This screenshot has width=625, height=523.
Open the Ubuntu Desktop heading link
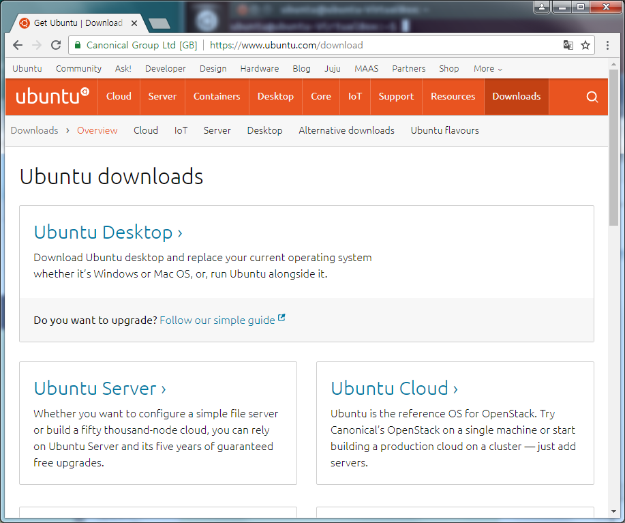[x=108, y=233]
